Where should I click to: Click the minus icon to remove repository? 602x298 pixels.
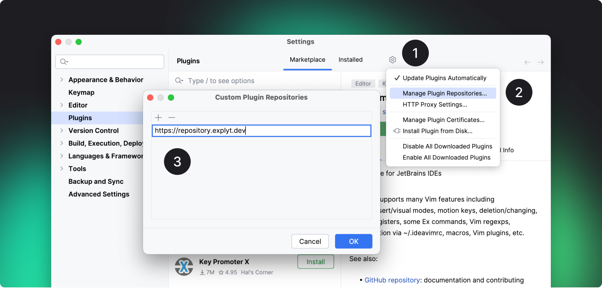172,118
